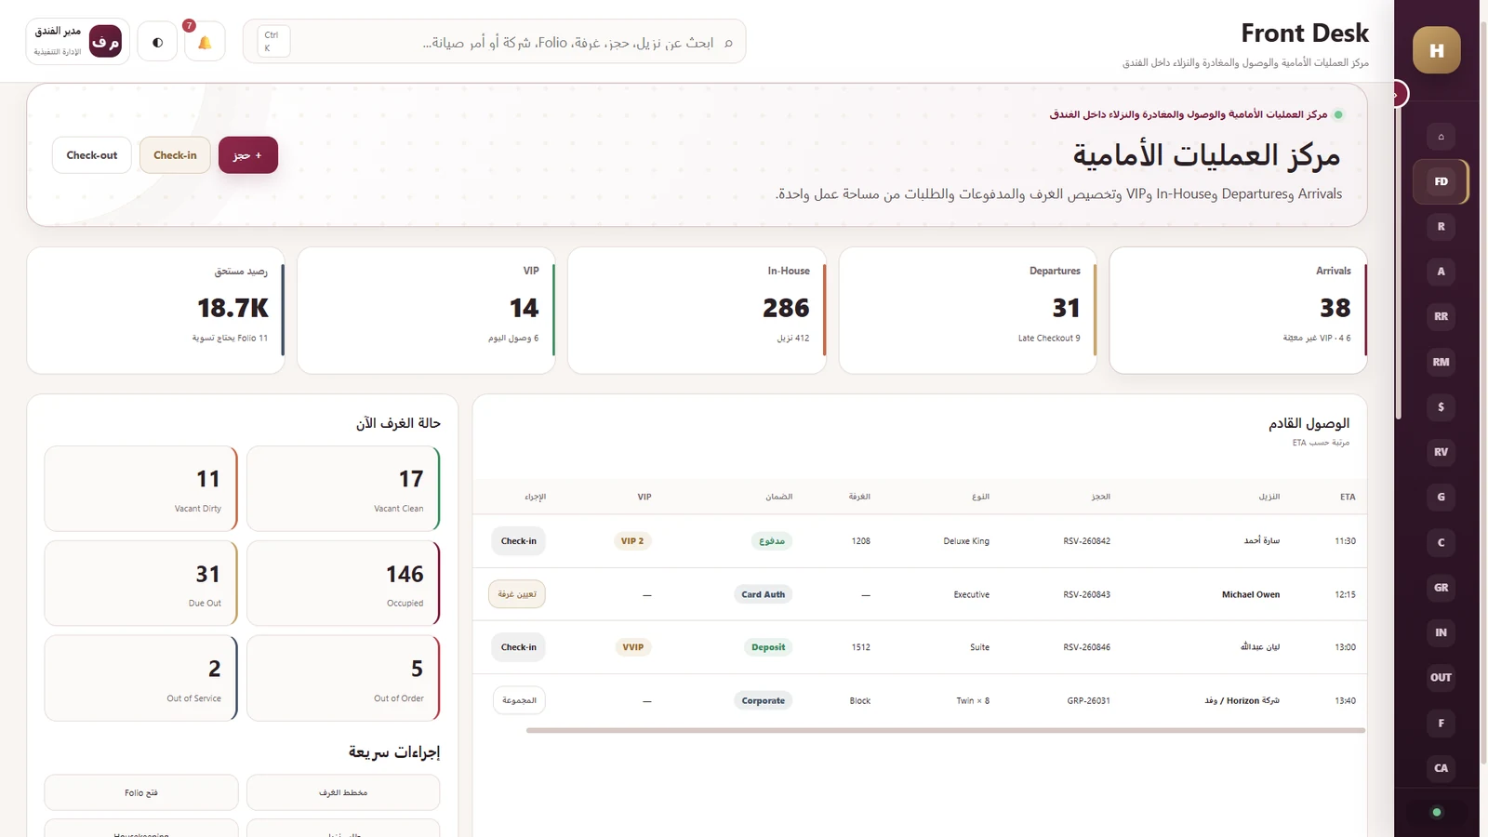The width and height of the screenshot is (1488, 837).
Task: Click the horizontal scrollbar under arrivals table
Action: (945, 731)
